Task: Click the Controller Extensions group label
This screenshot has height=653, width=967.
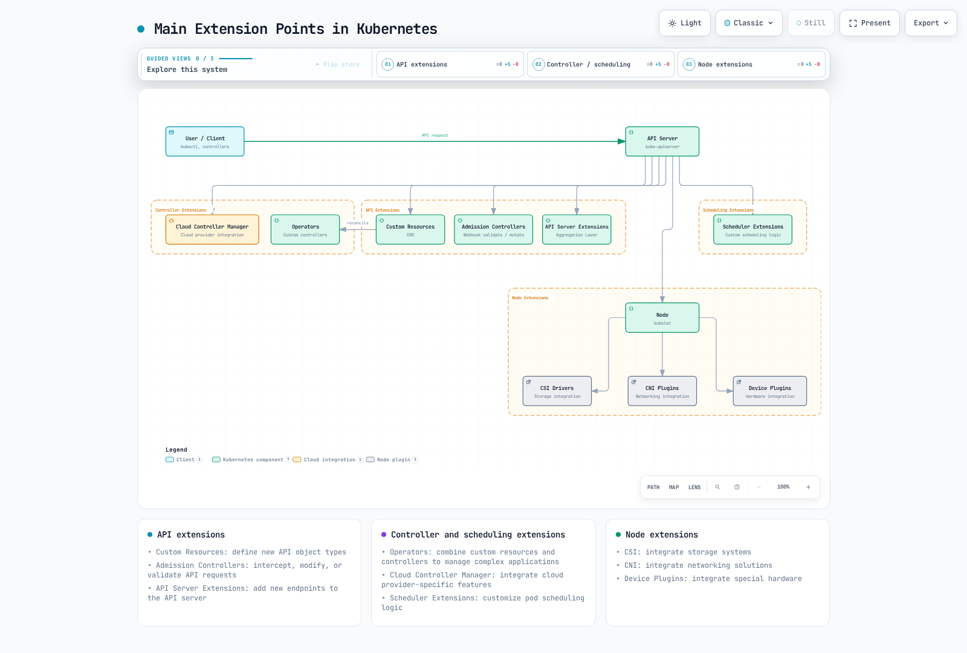Action: click(x=181, y=210)
